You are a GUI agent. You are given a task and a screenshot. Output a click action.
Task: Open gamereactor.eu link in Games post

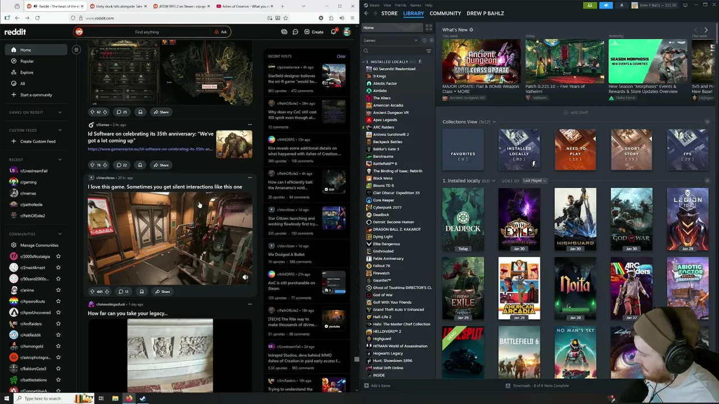(x=150, y=149)
